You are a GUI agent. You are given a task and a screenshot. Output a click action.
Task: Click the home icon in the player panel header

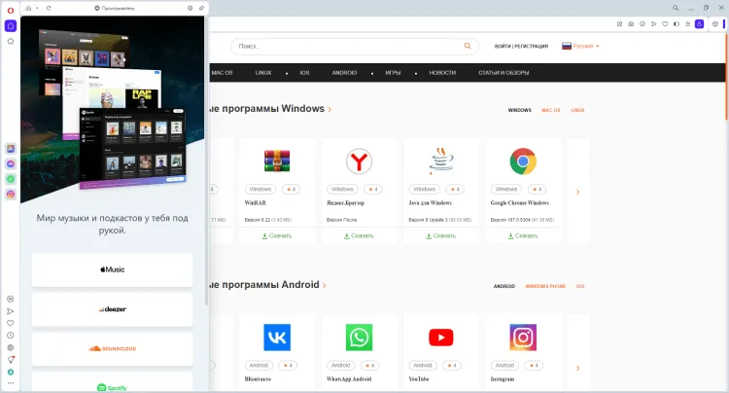click(x=28, y=8)
